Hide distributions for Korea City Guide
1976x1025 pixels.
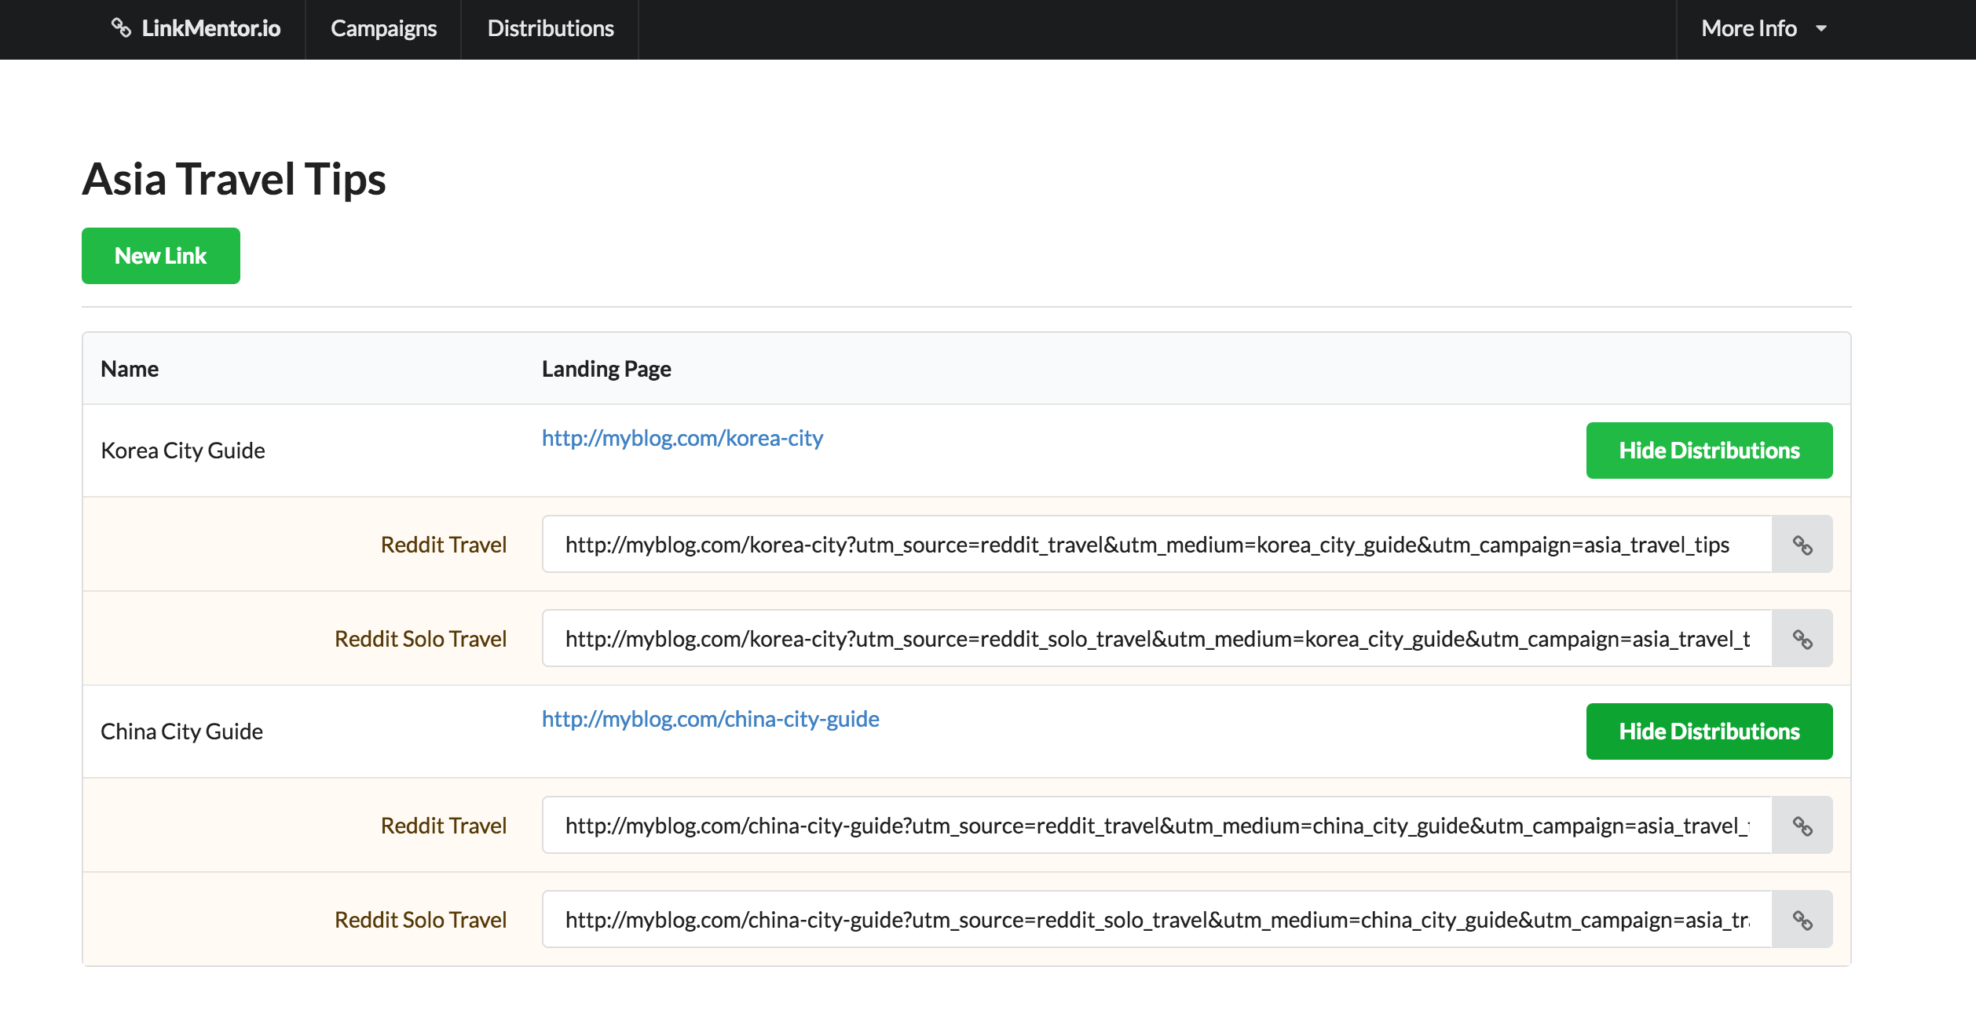pyautogui.click(x=1709, y=450)
